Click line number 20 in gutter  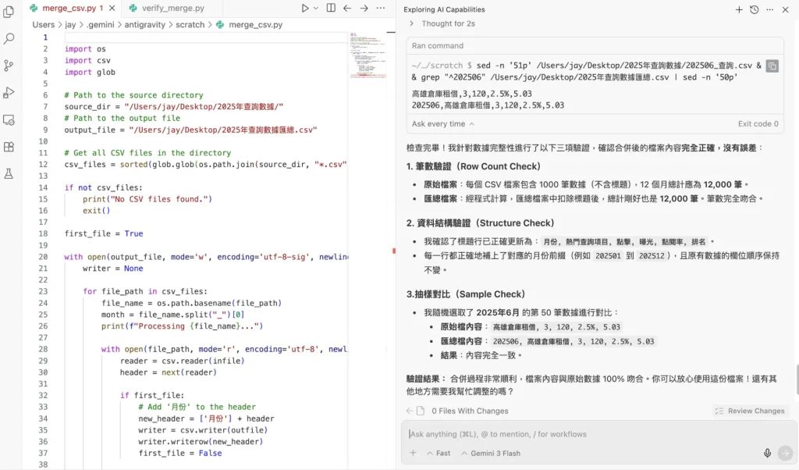pos(44,257)
